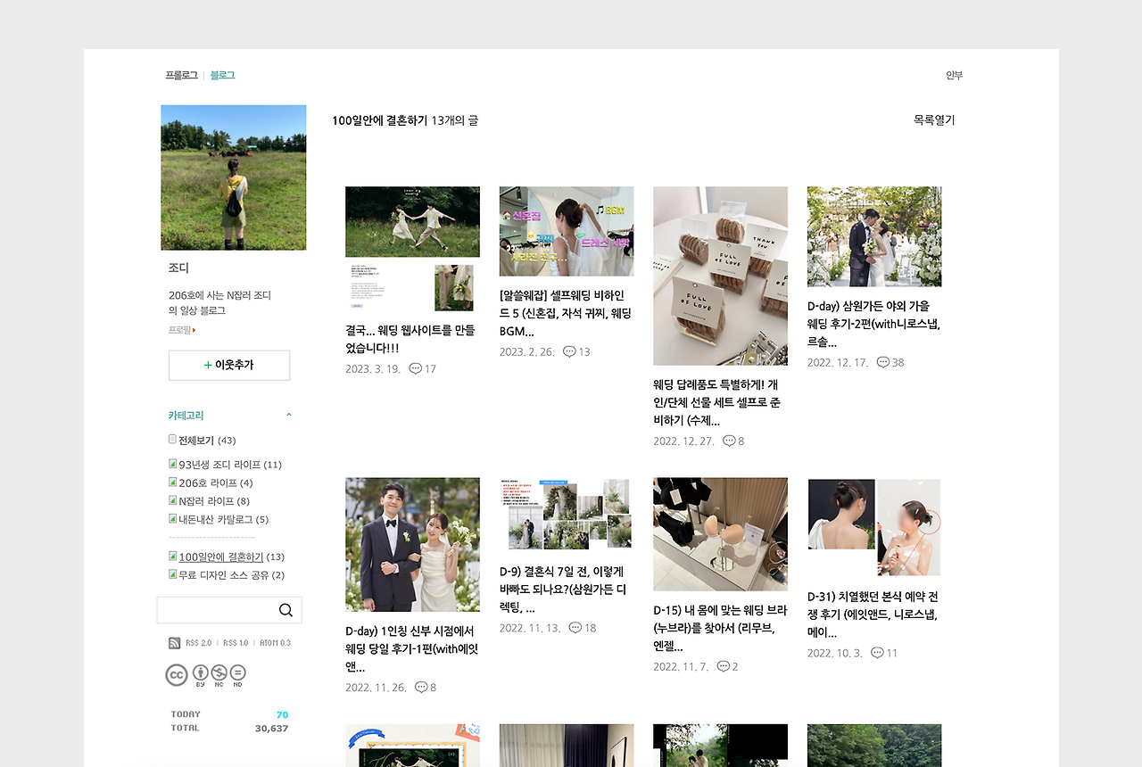Image resolution: width=1142 pixels, height=767 pixels.
Task: Click comment icon on the 2022. 11. 7. post
Action: [723, 666]
